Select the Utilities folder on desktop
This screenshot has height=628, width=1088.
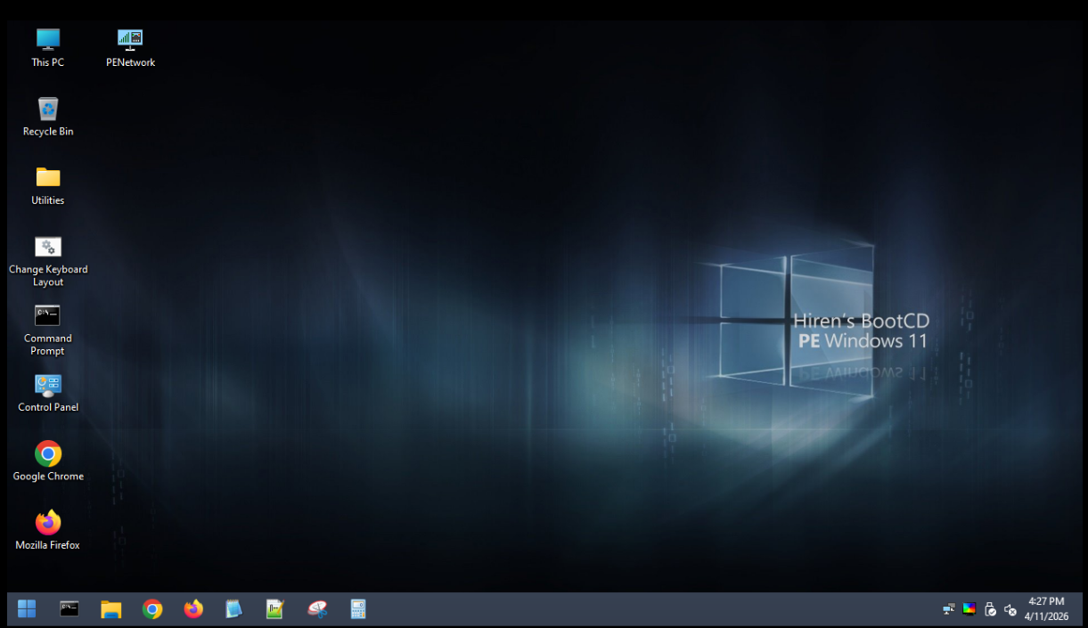[48, 185]
